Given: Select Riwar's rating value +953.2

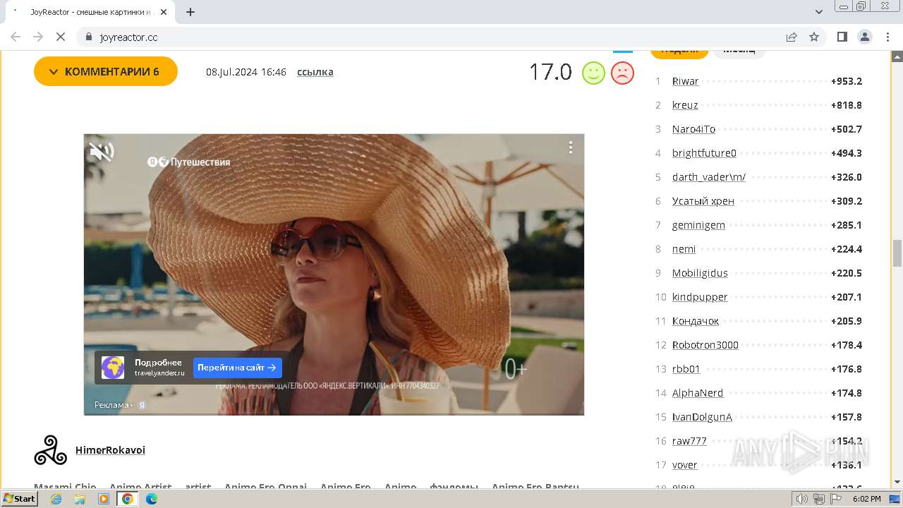Looking at the screenshot, I should pos(847,81).
